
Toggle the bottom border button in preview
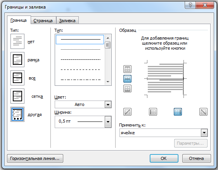(127, 88)
